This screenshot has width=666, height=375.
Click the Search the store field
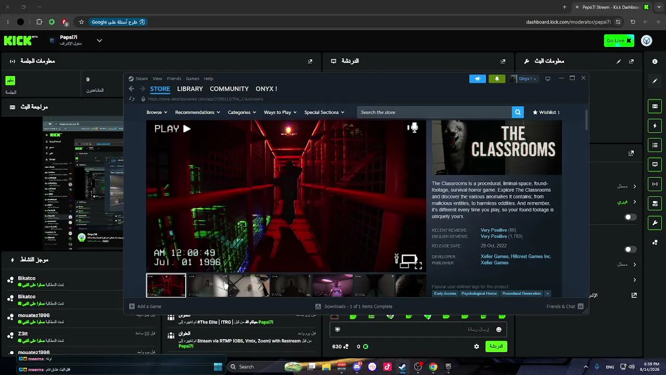pyautogui.click(x=434, y=112)
